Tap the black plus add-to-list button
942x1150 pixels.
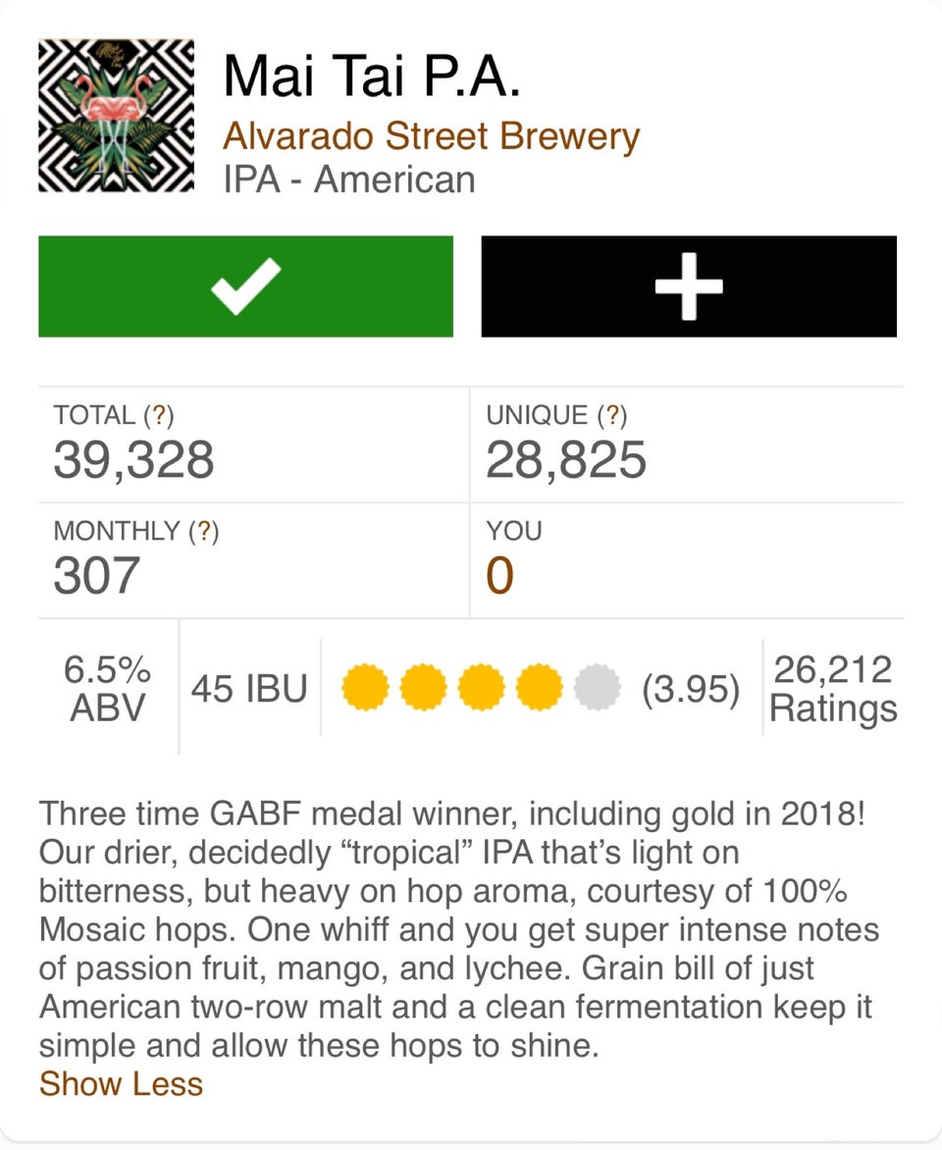(689, 286)
